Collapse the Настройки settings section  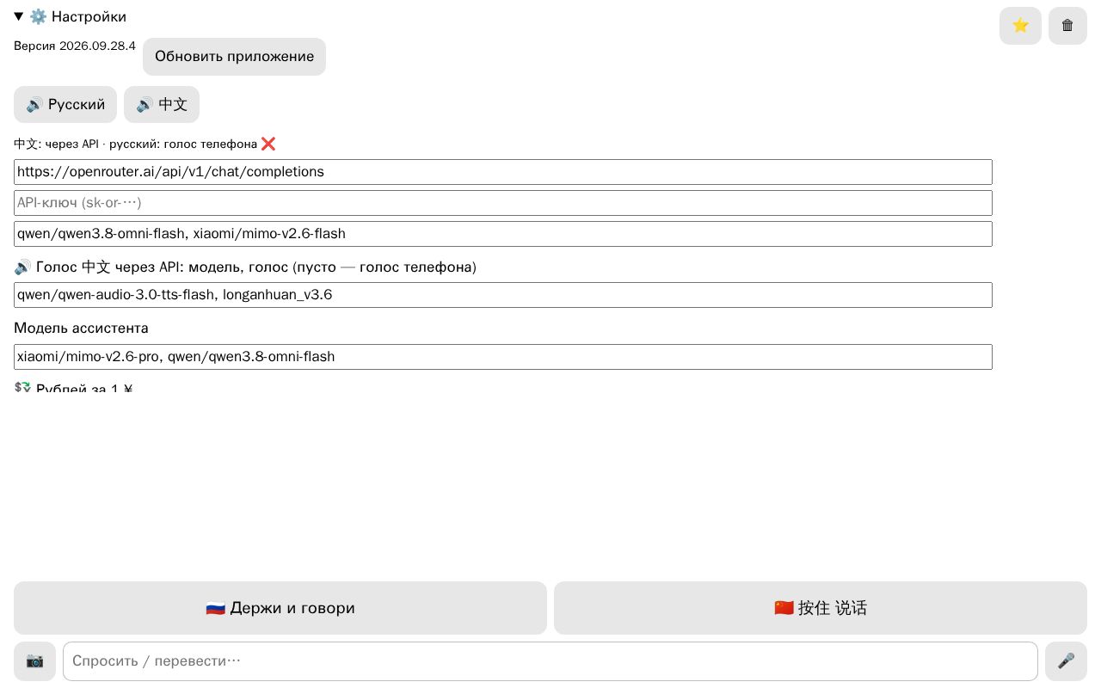pyautogui.click(x=71, y=16)
